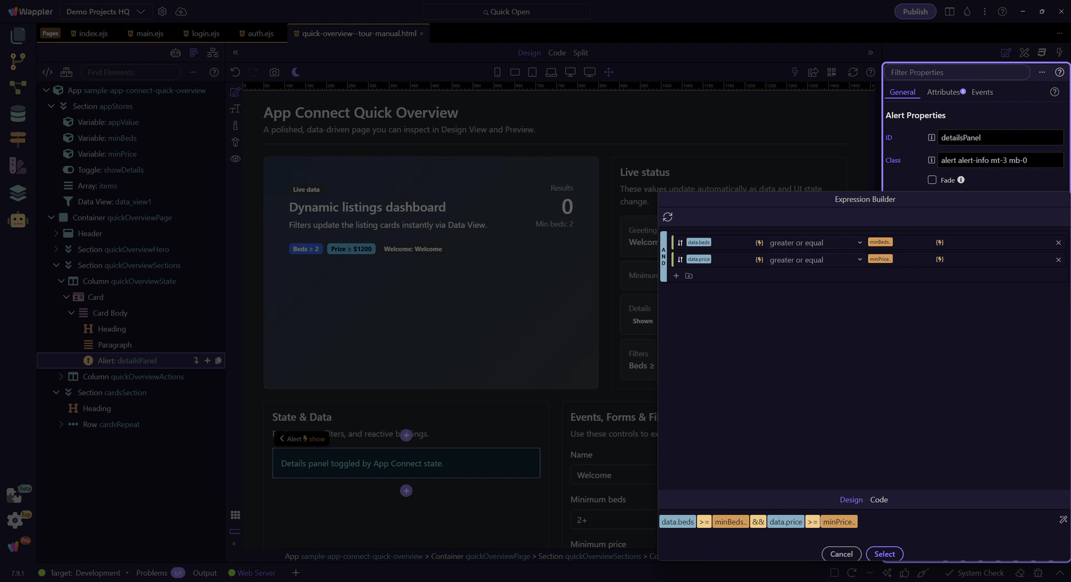Screen dimensions: 1071x582
Task: Add a condition group in Expression Builder
Action: coord(689,276)
